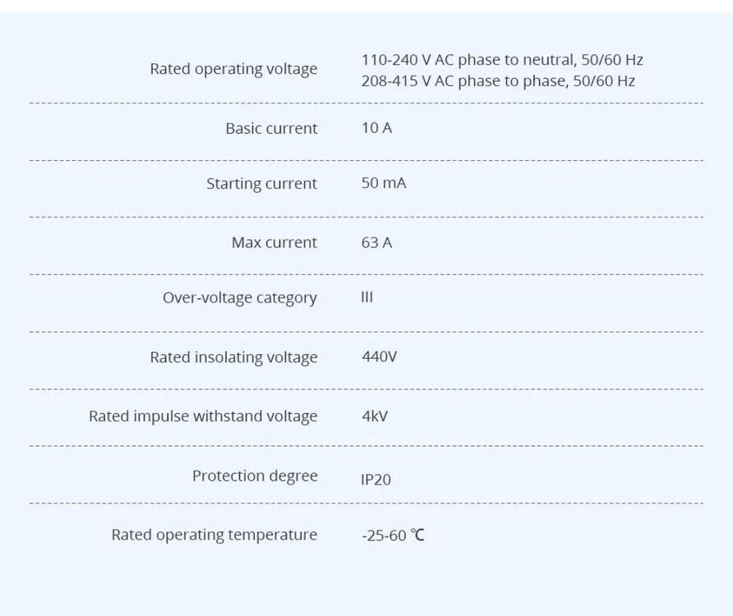The width and height of the screenshot is (733, 616).
Task: Click the dashed divider below Basic current row
Action: [x=366, y=161]
